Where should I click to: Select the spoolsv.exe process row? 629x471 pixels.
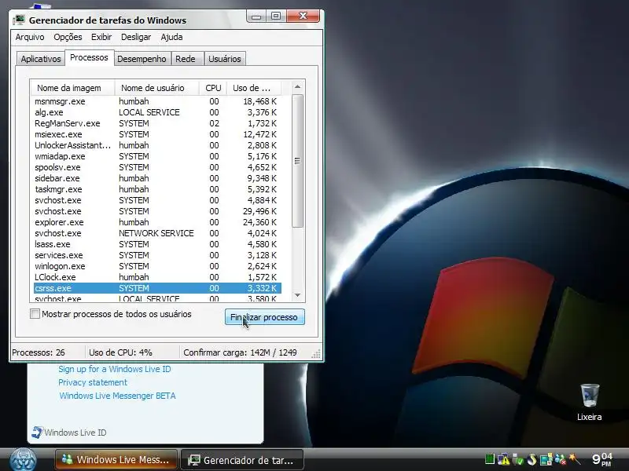(157, 167)
